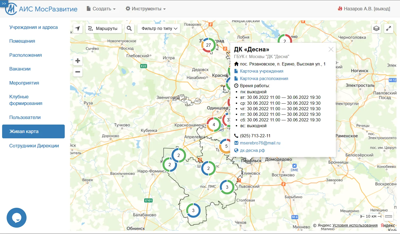Open the Маршруты routes tool
The width and height of the screenshot is (400, 234).
[x=104, y=28]
